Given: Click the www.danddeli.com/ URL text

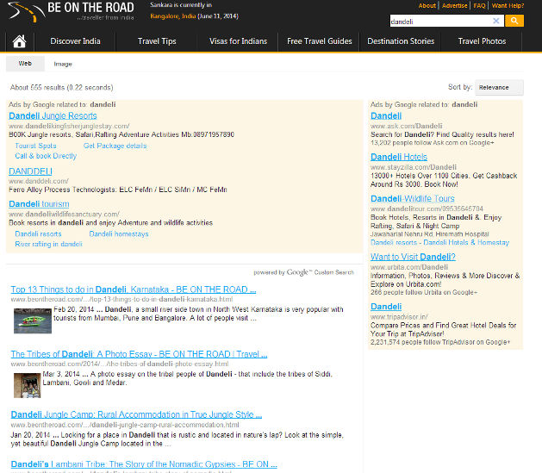Looking at the screenshot, I should tap(39, 181).
